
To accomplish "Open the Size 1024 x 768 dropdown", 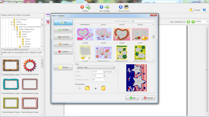I will click(96, 67).
